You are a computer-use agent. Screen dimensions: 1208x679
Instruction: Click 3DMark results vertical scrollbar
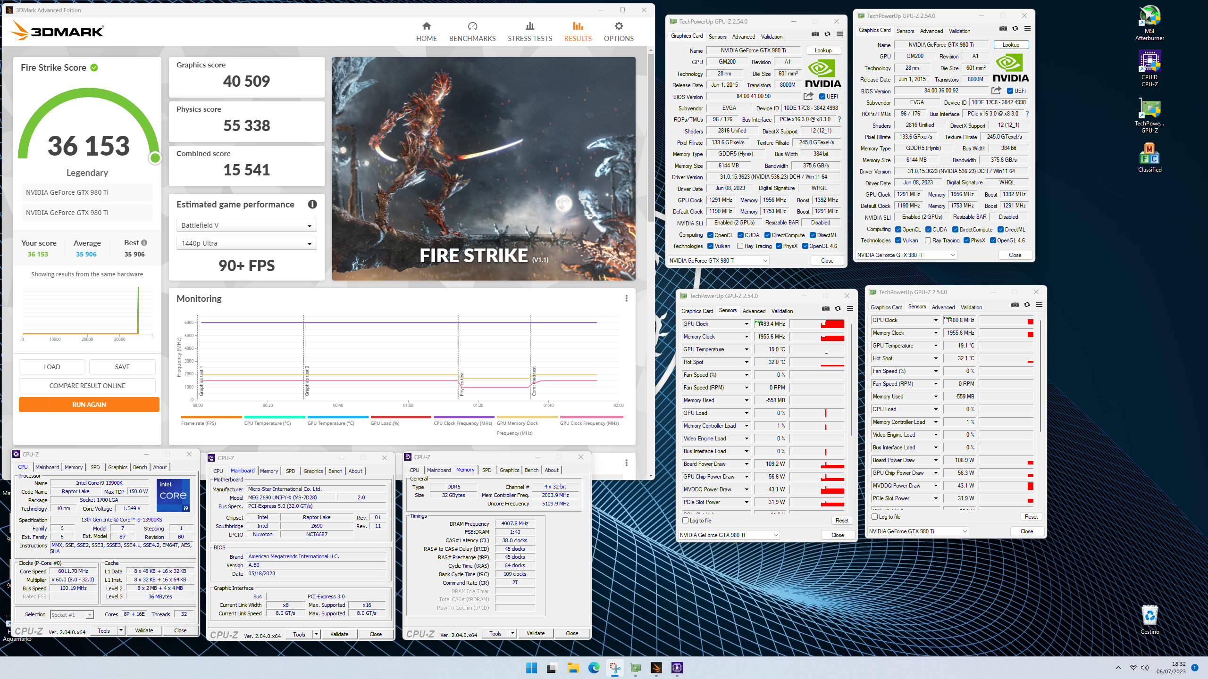click(651, 137)
